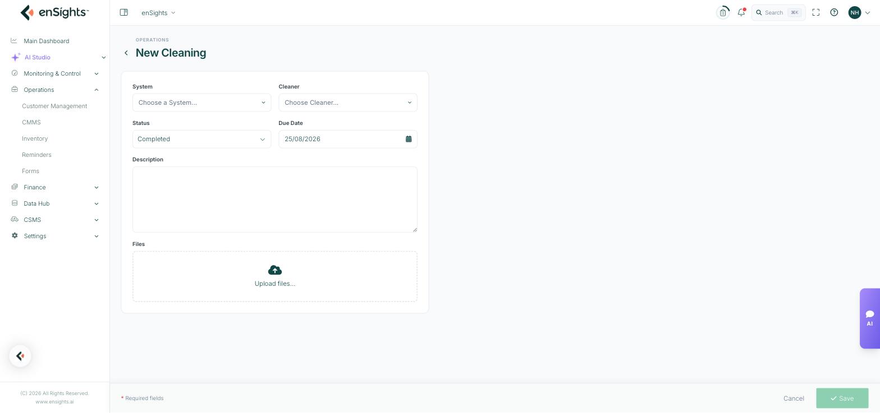Expand the Monitoring & Control menu chevron
The height and width of the screenshot is (413, 880).
pyautogui.click(x=97, y=73)
